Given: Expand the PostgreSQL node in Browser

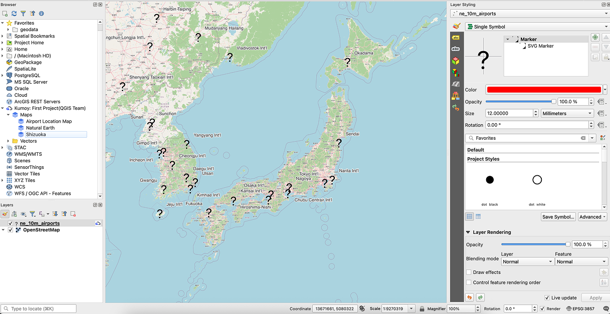Looking at the screenshot, I should click(3, 76).
